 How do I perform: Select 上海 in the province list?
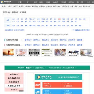(x=47, y=19)
